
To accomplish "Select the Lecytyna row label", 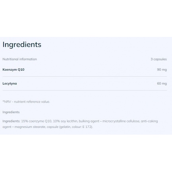I will [x=10, y=83].
